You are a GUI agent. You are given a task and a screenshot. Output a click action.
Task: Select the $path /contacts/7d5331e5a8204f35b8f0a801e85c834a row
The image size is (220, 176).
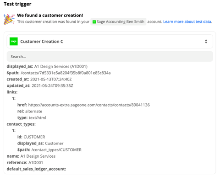coord(59,73)
